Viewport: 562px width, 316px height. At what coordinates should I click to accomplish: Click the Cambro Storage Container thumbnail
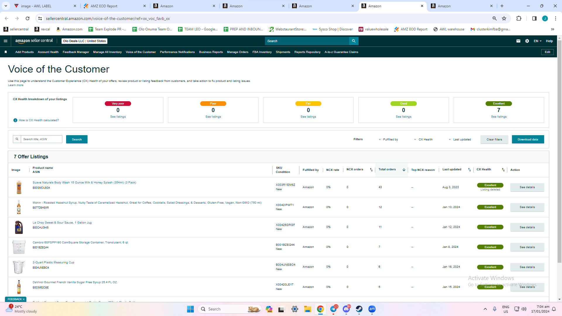tap(19, 247)
